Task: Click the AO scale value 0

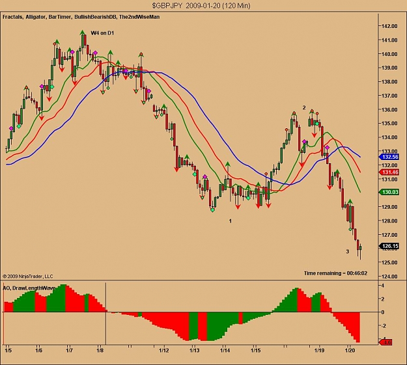Action: [383, 312]
